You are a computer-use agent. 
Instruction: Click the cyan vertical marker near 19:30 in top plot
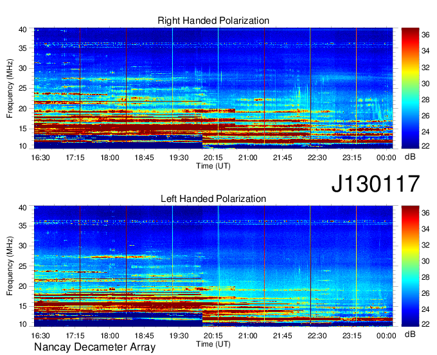tap(172, 86)
